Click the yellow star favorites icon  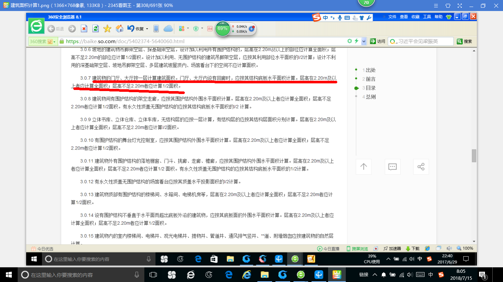click(x=107, y=29)
